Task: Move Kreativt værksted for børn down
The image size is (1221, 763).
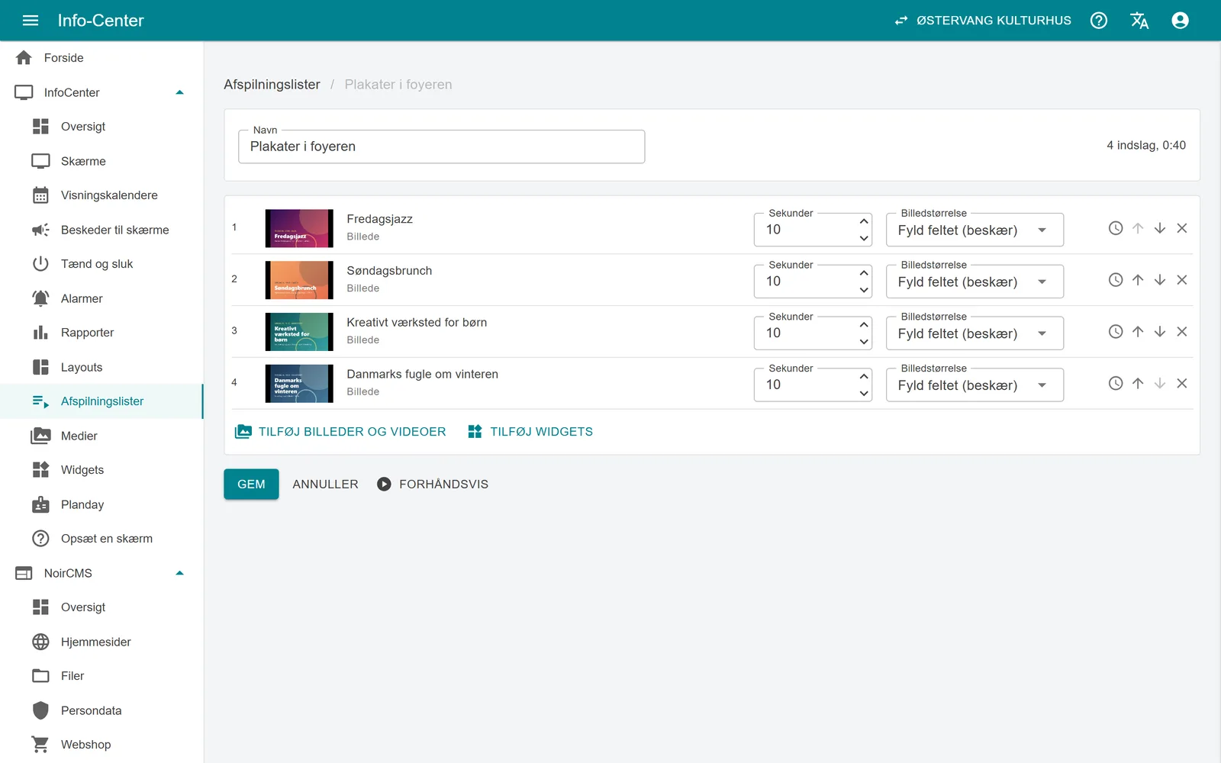Action: [x=1160, y=332]
